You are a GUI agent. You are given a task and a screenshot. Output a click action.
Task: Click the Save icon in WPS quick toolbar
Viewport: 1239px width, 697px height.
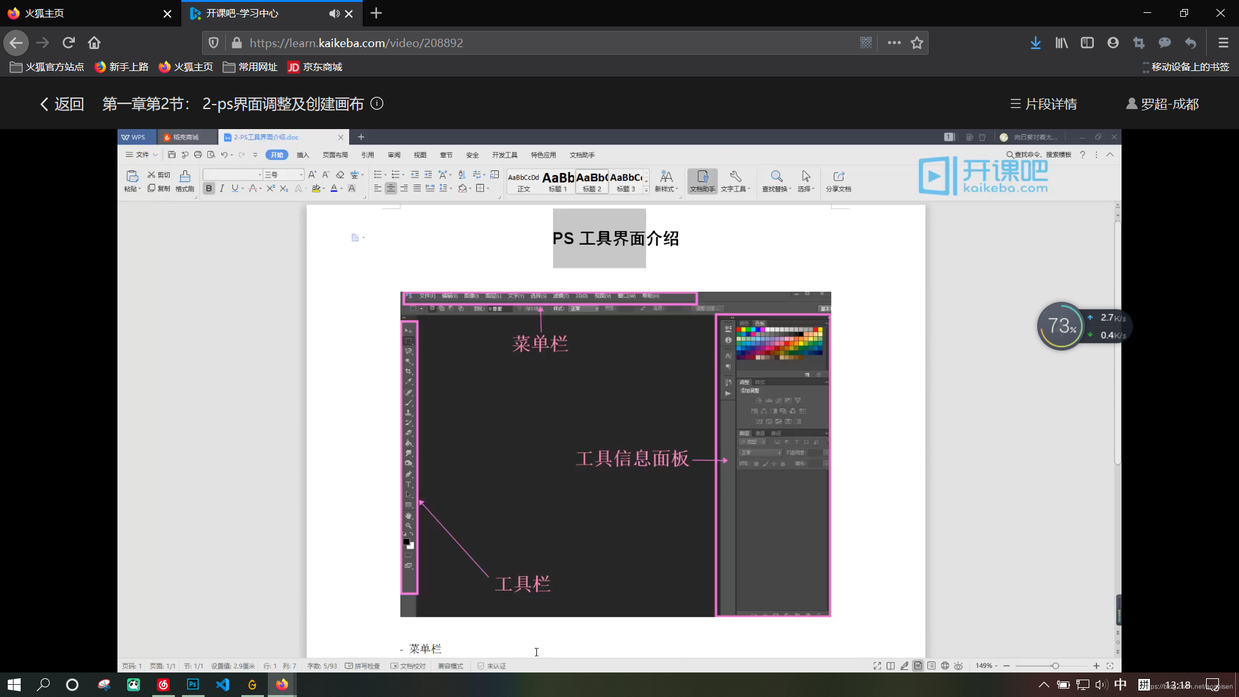tap(172, 155)
